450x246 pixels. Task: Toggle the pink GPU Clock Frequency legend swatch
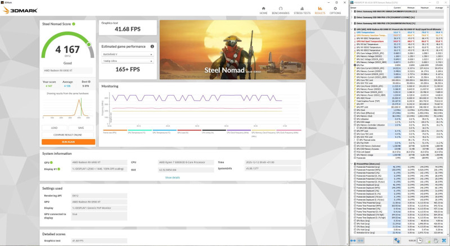[289, 131]
